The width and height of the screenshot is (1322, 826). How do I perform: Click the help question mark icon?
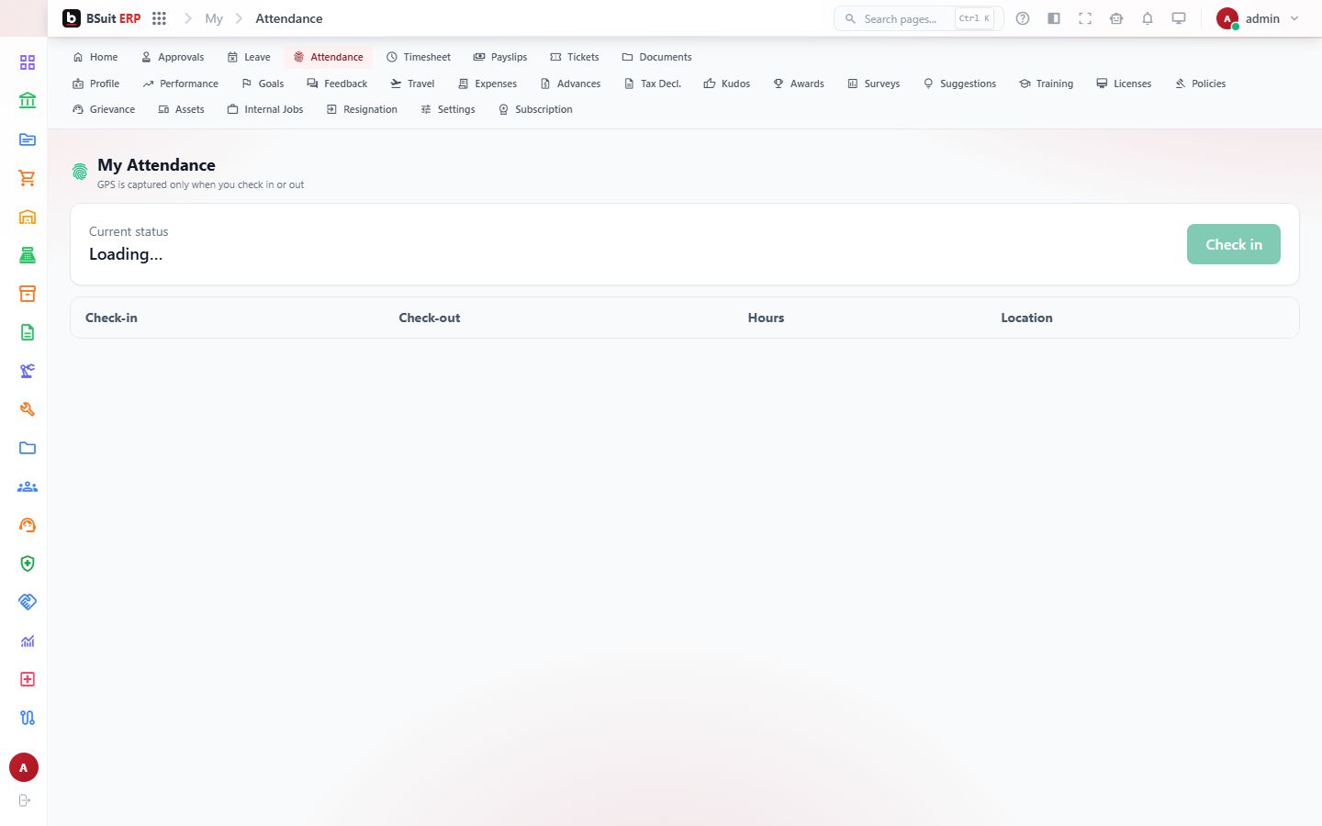1023,18
